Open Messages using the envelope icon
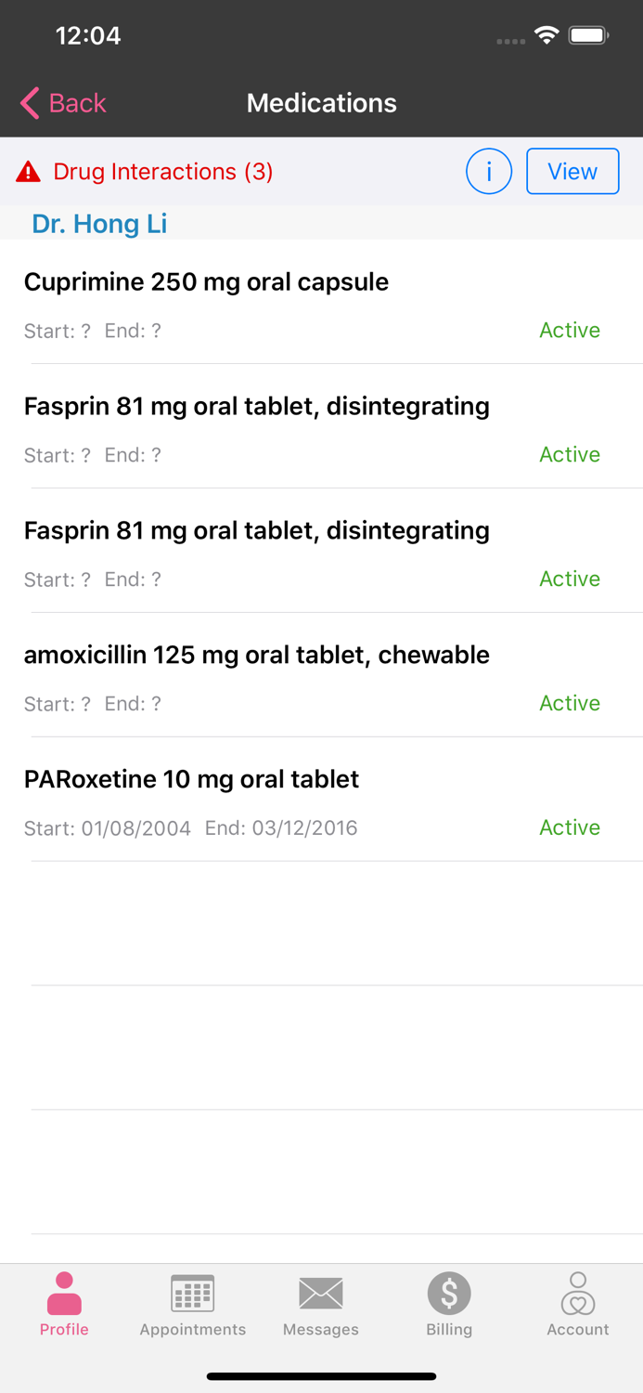The height and width of the screenshot is (1393, 643). click(321, 1292)
